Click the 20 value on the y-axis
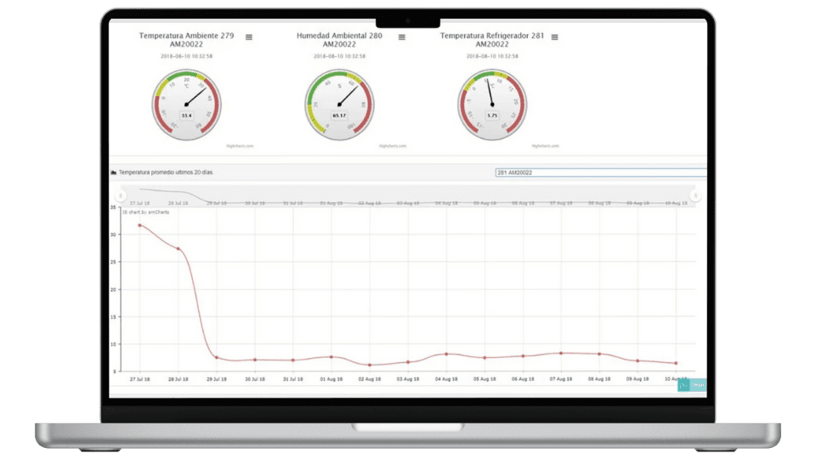This screenshot has width=816, height=459. [x=113, y=289]
